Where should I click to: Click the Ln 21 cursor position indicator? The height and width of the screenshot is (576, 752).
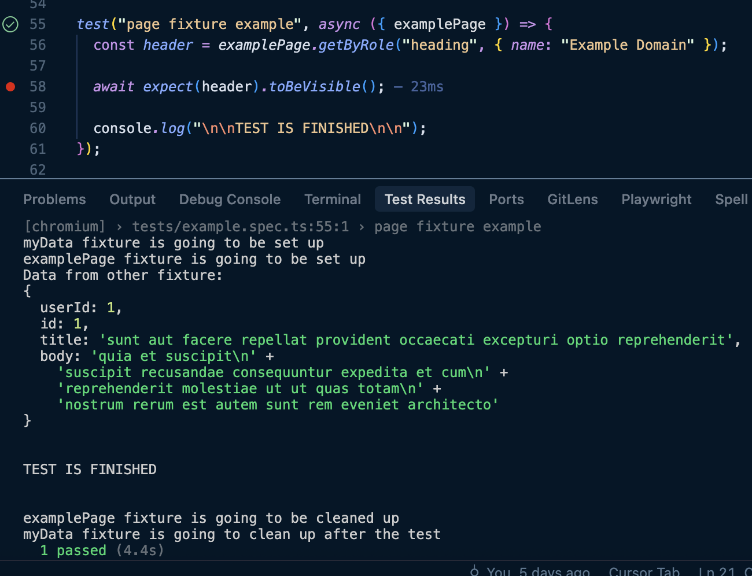(716, 571)
